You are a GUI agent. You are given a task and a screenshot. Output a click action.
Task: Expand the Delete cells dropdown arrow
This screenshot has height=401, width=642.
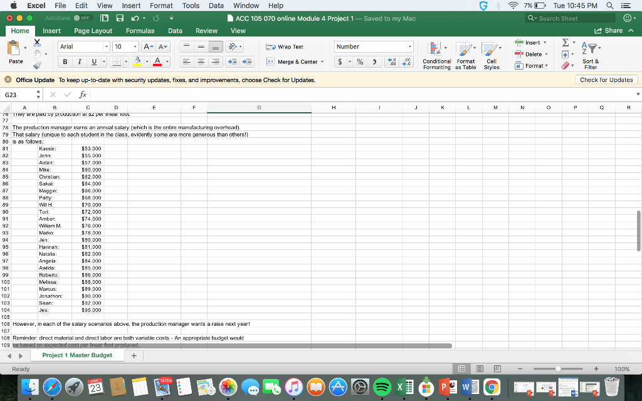[546, 54]
